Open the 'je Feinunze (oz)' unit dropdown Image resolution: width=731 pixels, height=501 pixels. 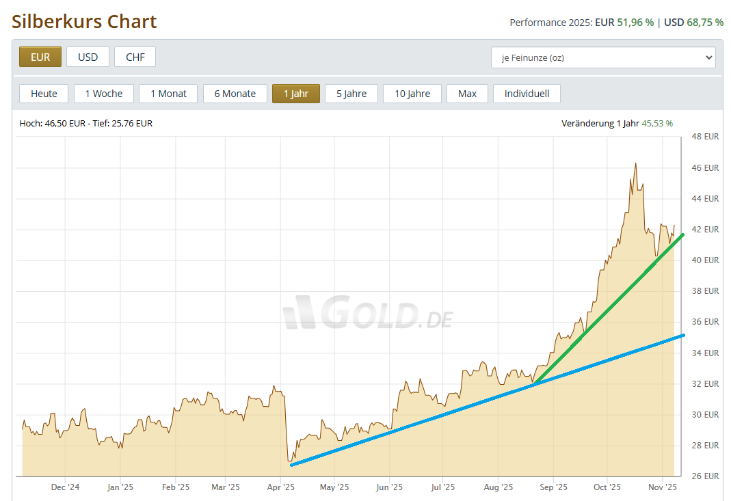(603, 57)
